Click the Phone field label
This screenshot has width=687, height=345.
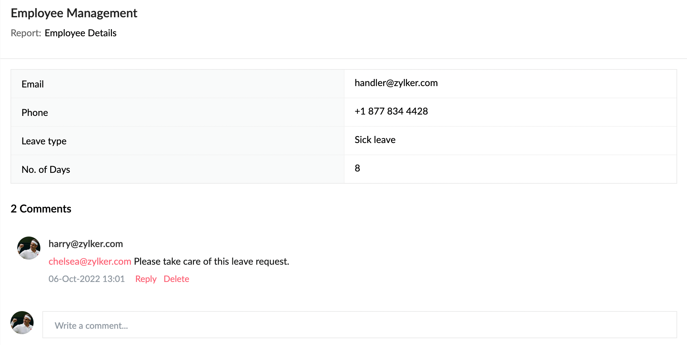35,113
